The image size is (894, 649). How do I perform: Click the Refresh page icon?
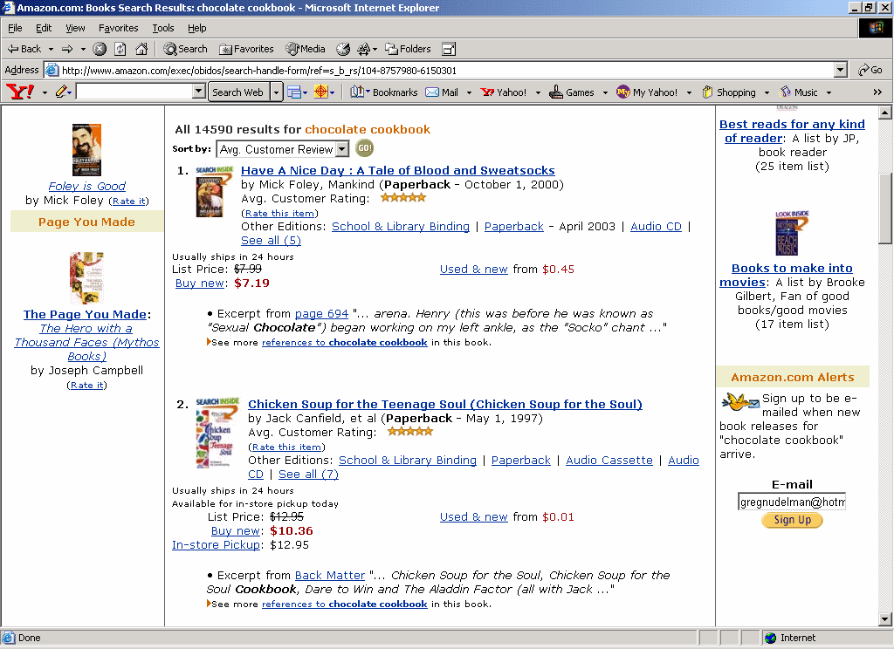(x=120, y=49)
